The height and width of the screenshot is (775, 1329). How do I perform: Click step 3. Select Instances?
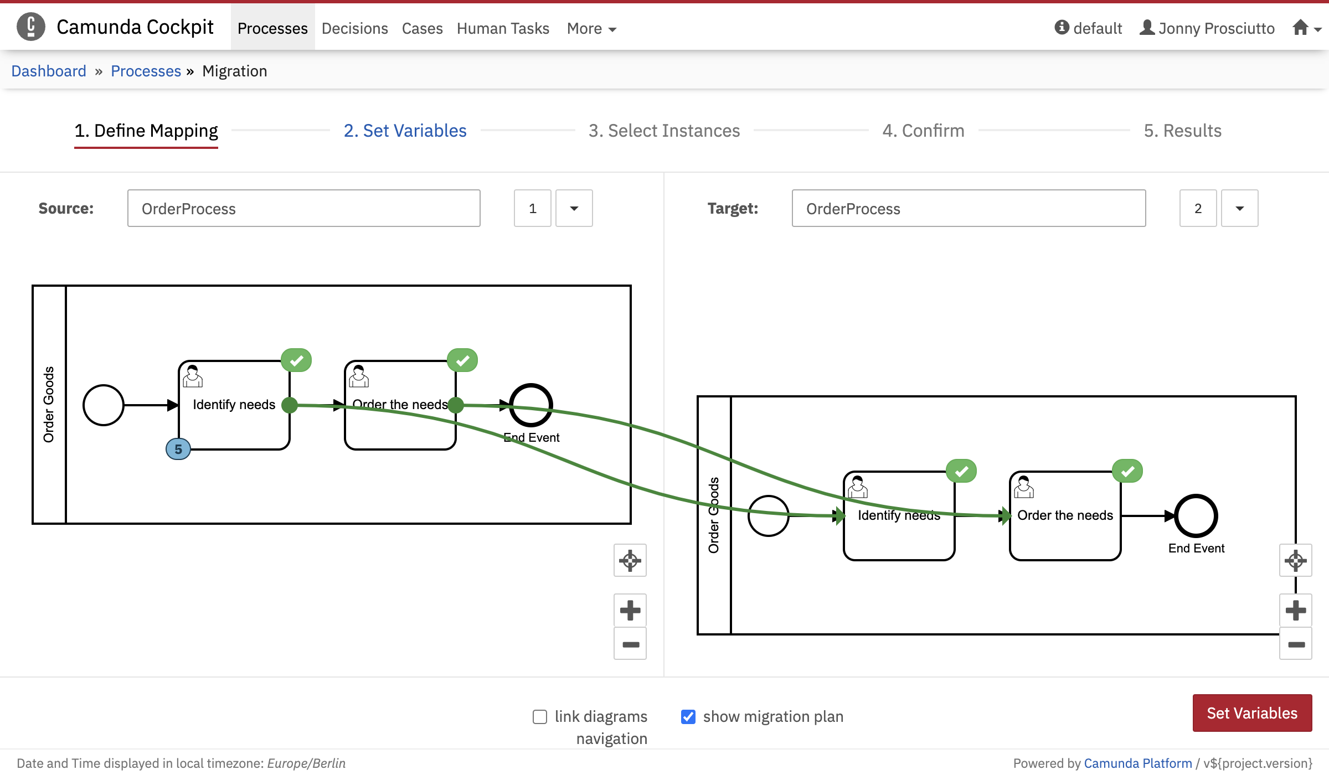(x=664, y=131)
